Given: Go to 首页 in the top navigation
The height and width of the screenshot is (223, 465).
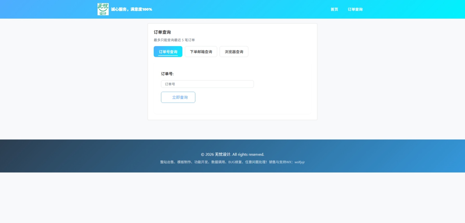Looking at the screenshot, I should click(x=334, y=9).
